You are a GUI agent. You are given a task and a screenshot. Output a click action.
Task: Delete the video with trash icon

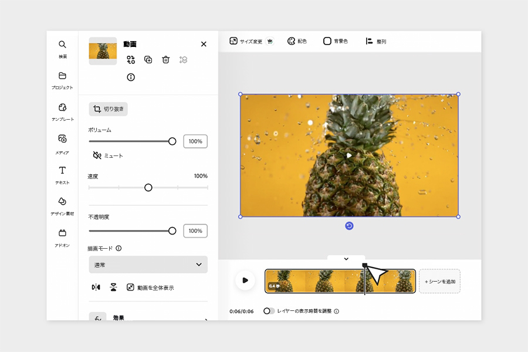pos(165,60)
